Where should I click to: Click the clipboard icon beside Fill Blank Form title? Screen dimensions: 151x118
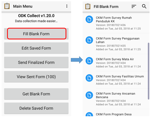tap(88, 6)
